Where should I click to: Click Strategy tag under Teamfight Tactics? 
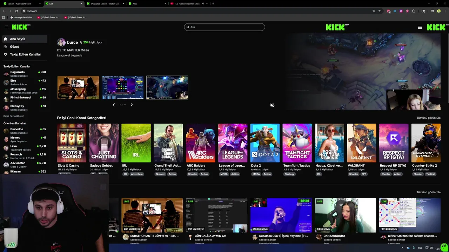[290, 174]
